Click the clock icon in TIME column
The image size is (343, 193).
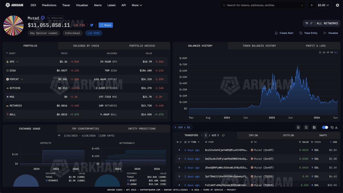pyautogui.click(x=186, y=142)
